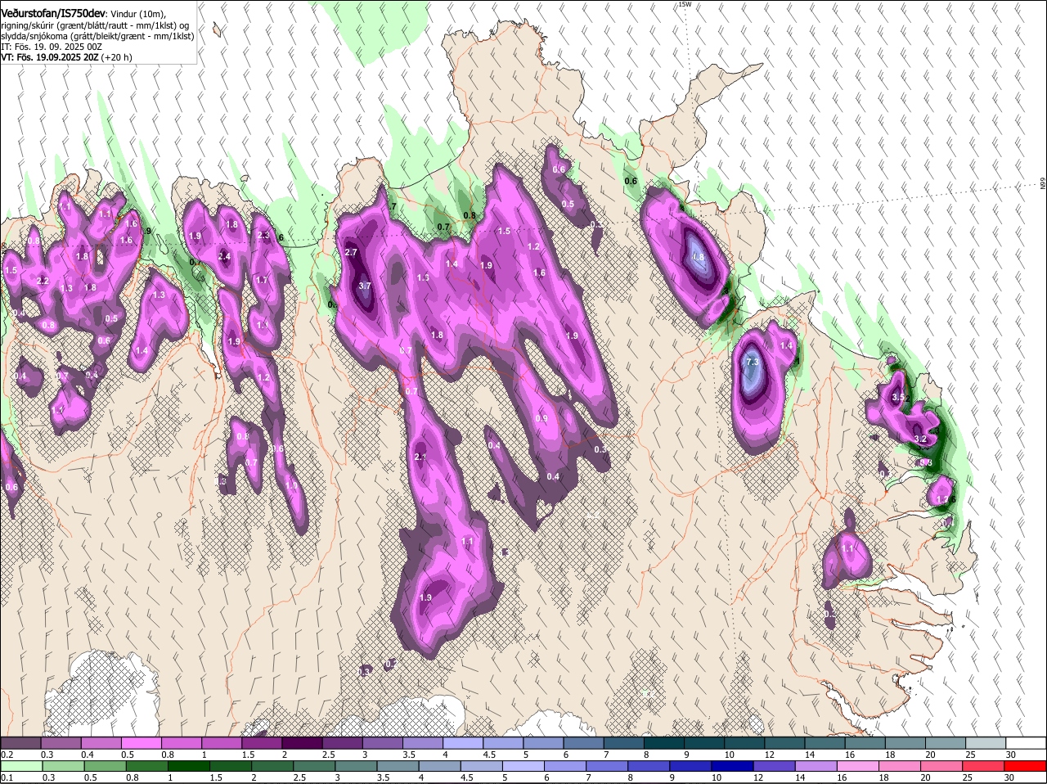Viewport: 1047px width, 784px height.
Task: Pick the red 30 swatch in lower rain legend
Action: (1026, 766)
